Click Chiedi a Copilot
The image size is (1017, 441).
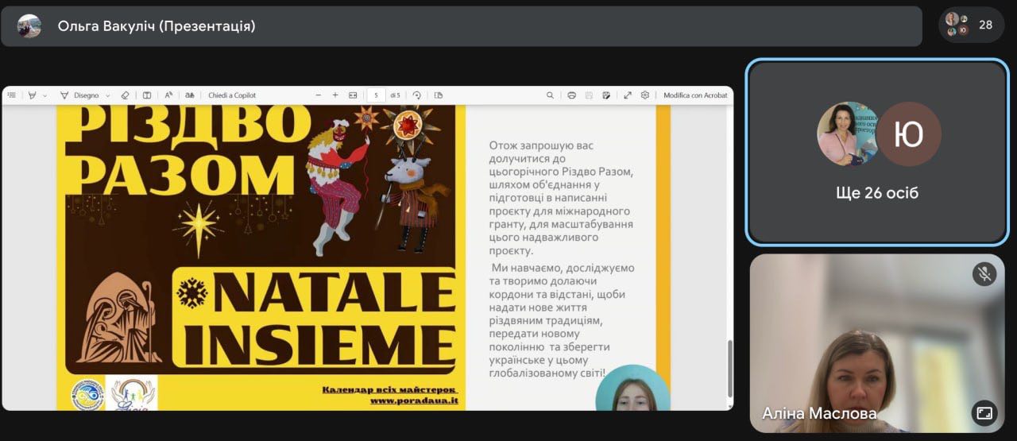(x=232, y=95)
